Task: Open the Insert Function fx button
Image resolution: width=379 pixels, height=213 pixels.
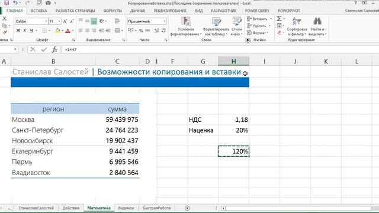Action: point(55,50)
